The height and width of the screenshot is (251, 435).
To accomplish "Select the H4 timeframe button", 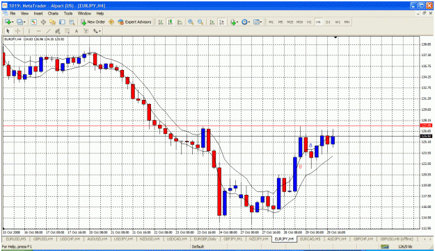I will pyautogui.click(x=318, y=21).
